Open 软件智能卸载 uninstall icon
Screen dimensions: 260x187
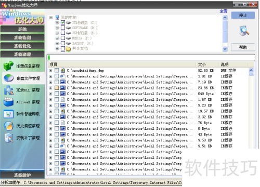click(8, 114)
